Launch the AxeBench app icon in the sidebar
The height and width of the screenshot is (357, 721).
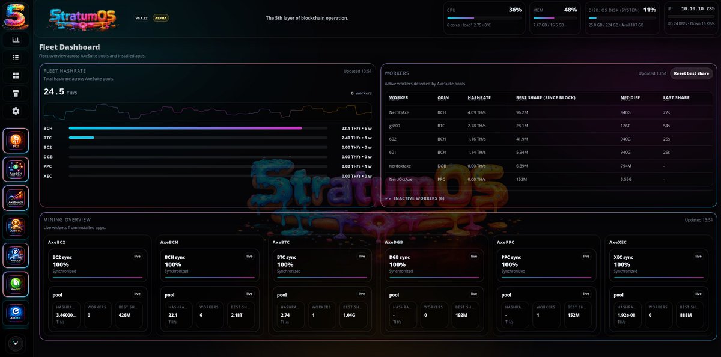(x=16, y=198)
